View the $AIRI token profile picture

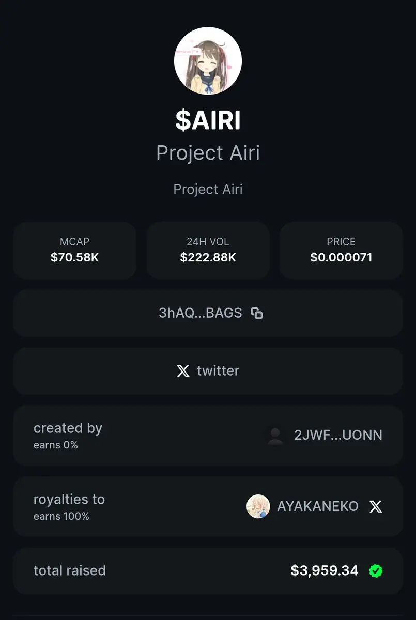(208, 61)
